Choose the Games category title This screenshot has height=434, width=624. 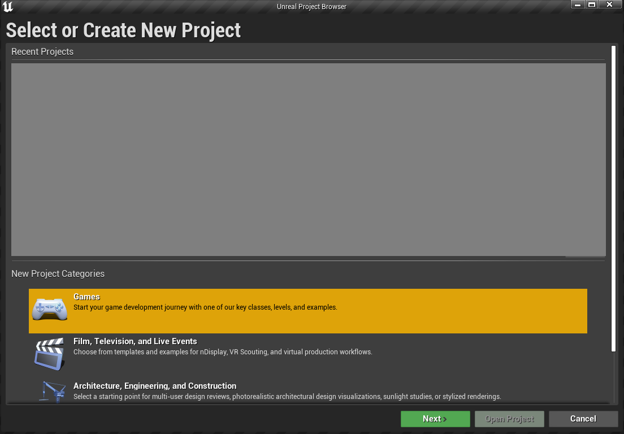[86, 297]
